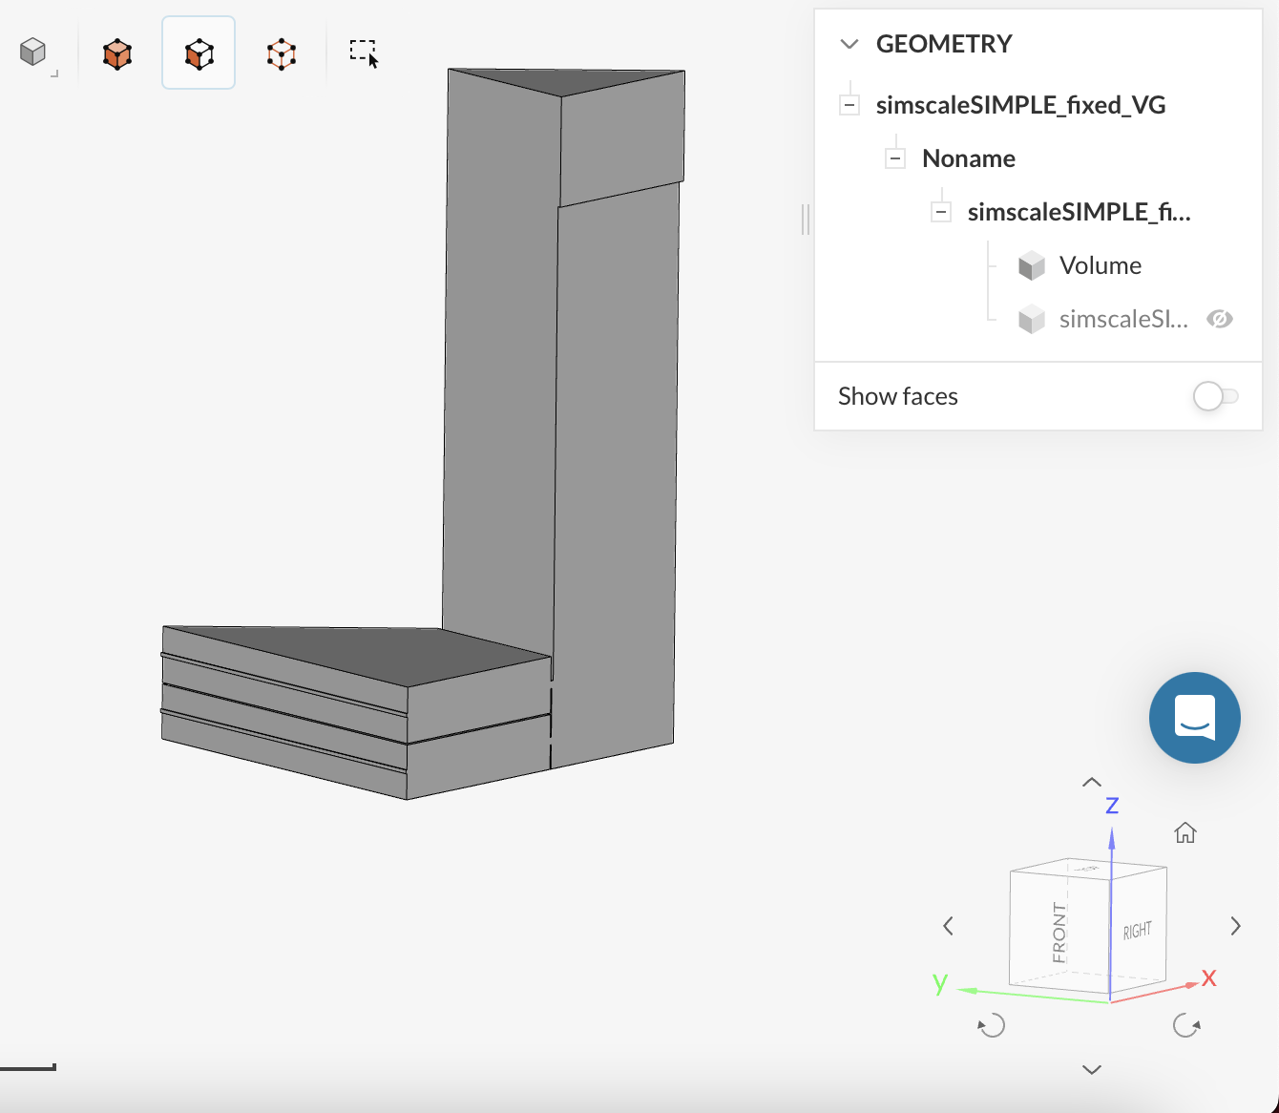
Task: Collapse the simscaleSIMPLE_fixed_VG tree node
Action: click(849, 105)
